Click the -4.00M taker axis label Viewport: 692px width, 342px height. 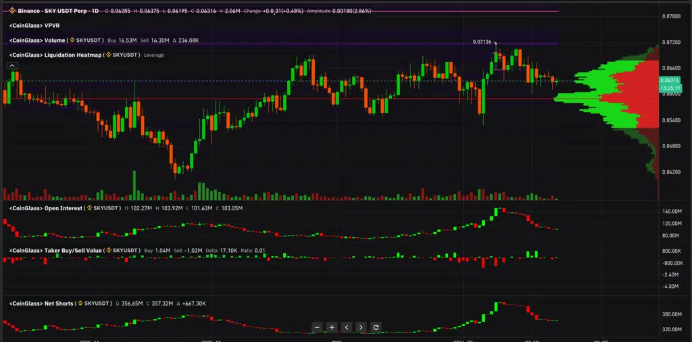(x=671, y=287)
